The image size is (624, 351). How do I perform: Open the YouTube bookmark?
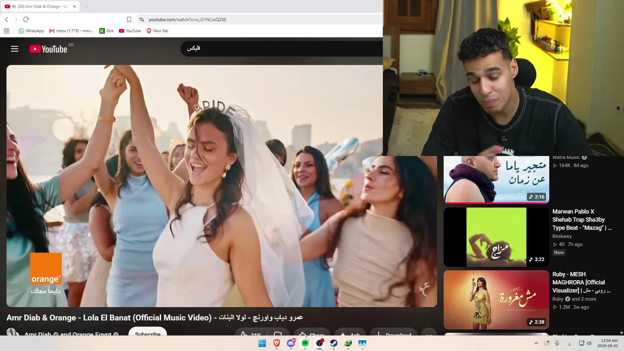click(130, 31)
